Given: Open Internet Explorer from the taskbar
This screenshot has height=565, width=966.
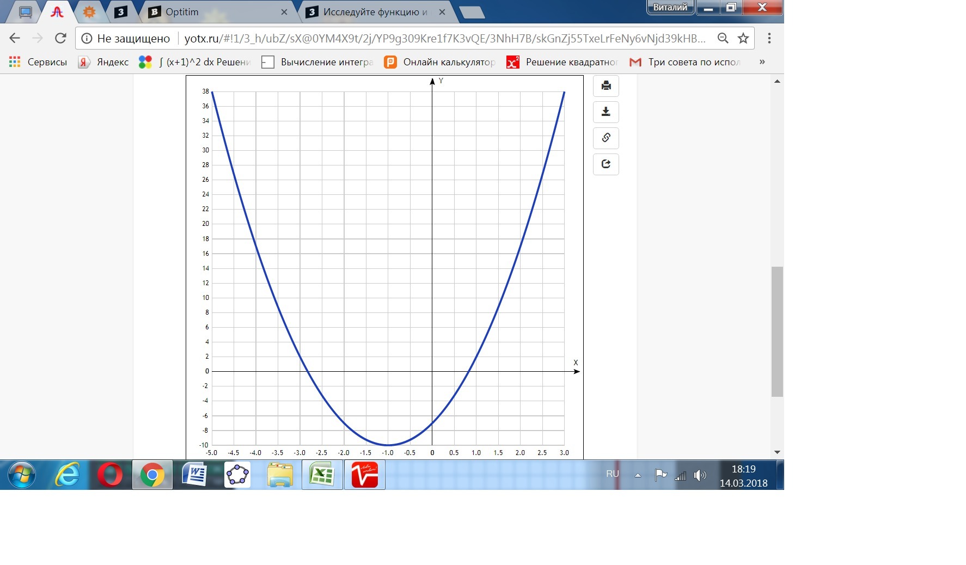Looking at the screenshot, I should [68, 475].
